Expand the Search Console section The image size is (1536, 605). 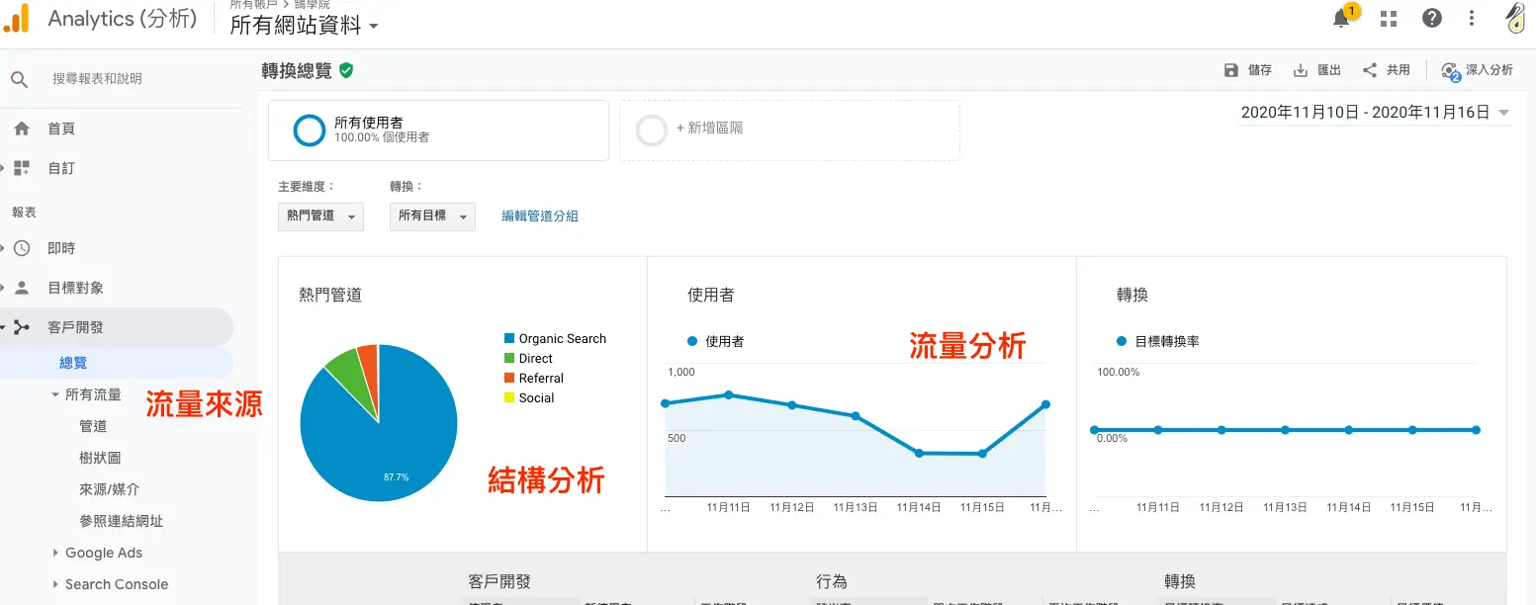(x=55, y=584)
